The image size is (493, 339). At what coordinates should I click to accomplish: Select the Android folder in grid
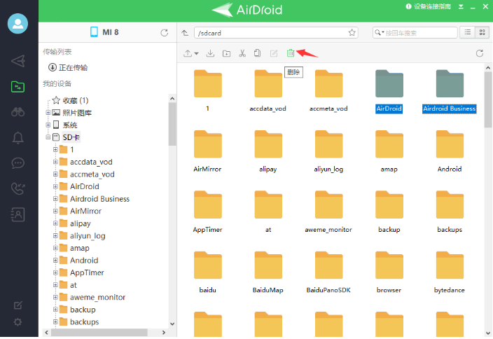pyautogui.click(x=450, y=151)
